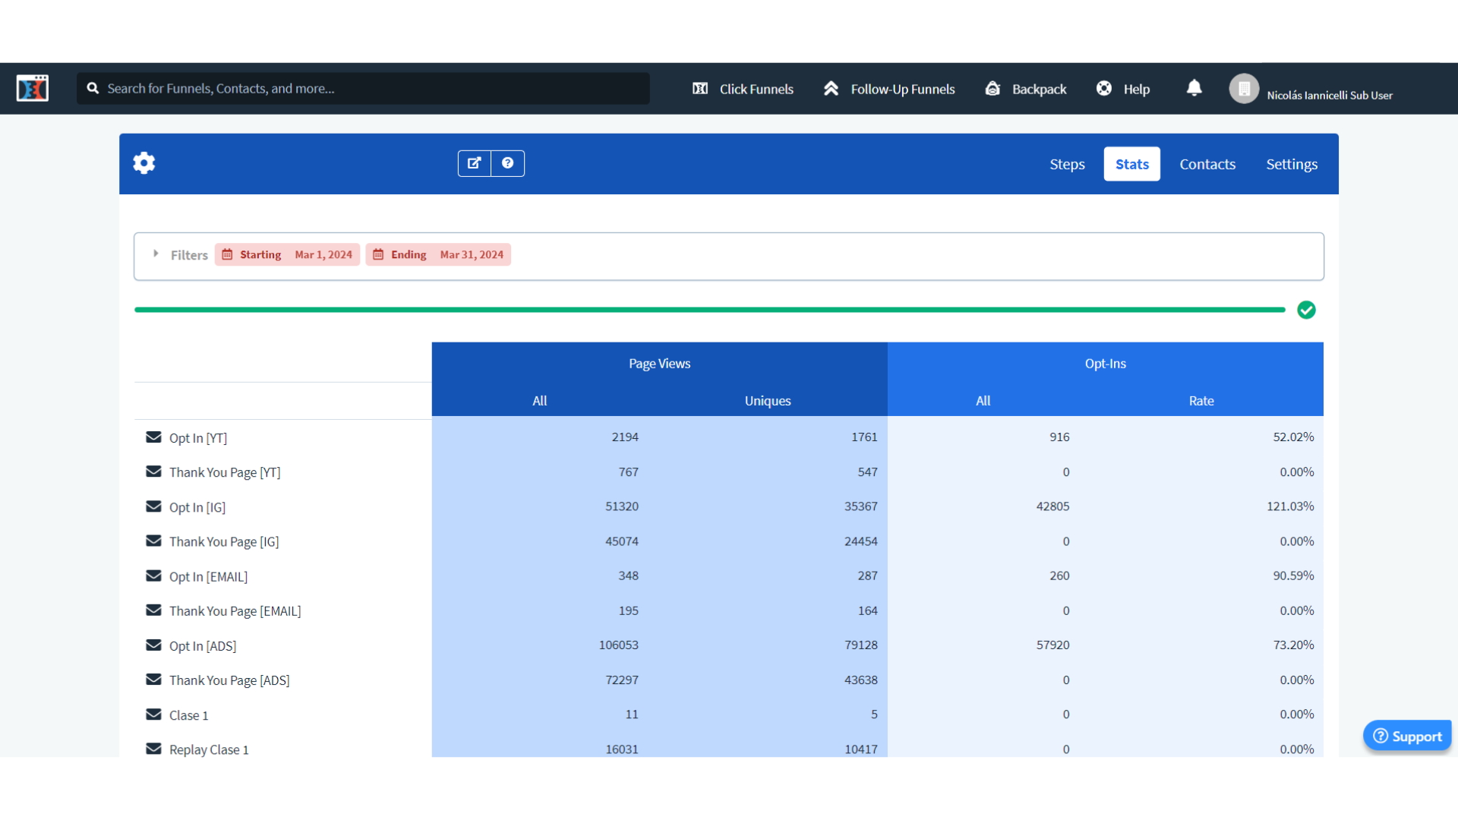Click the green loading progress bar
The height and width of the screenshot is (820, 1458).
pyautogui.click(x=709, y=310)
